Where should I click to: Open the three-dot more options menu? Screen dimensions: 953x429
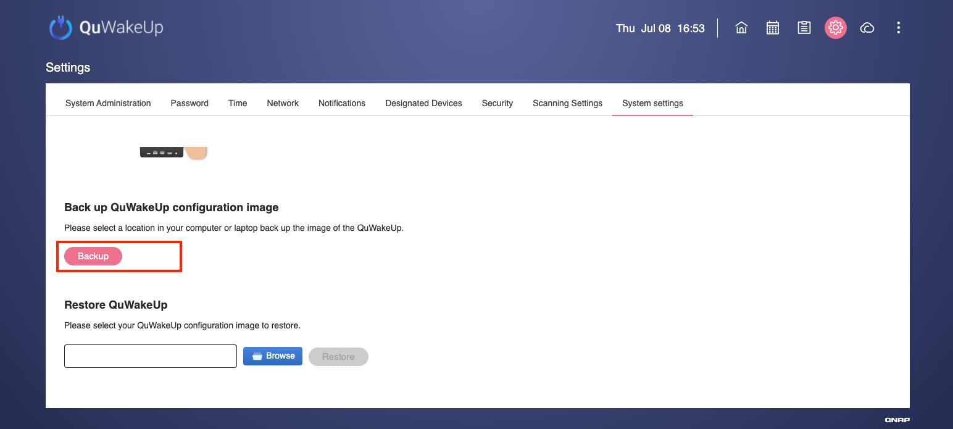pyautogui.click(x=898, y=28)
